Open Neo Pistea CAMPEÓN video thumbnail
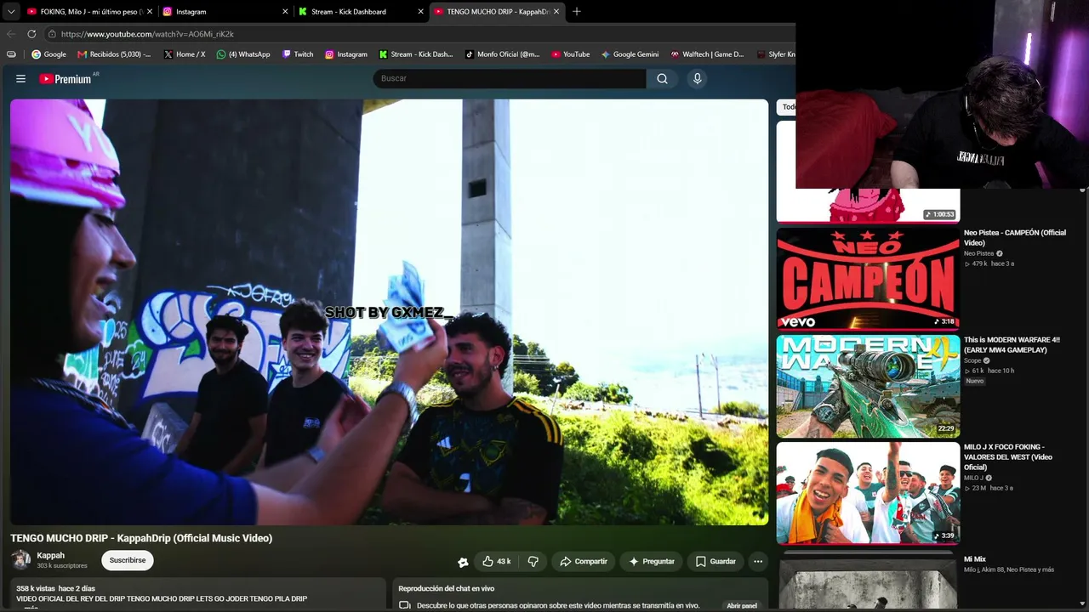Screen dimensions: 1089x612 [868, 278]
